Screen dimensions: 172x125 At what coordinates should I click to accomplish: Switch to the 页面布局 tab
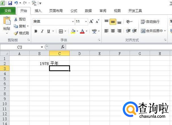pos(56,11)
